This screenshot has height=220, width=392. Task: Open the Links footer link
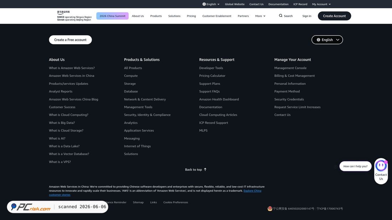pos(154,202)
